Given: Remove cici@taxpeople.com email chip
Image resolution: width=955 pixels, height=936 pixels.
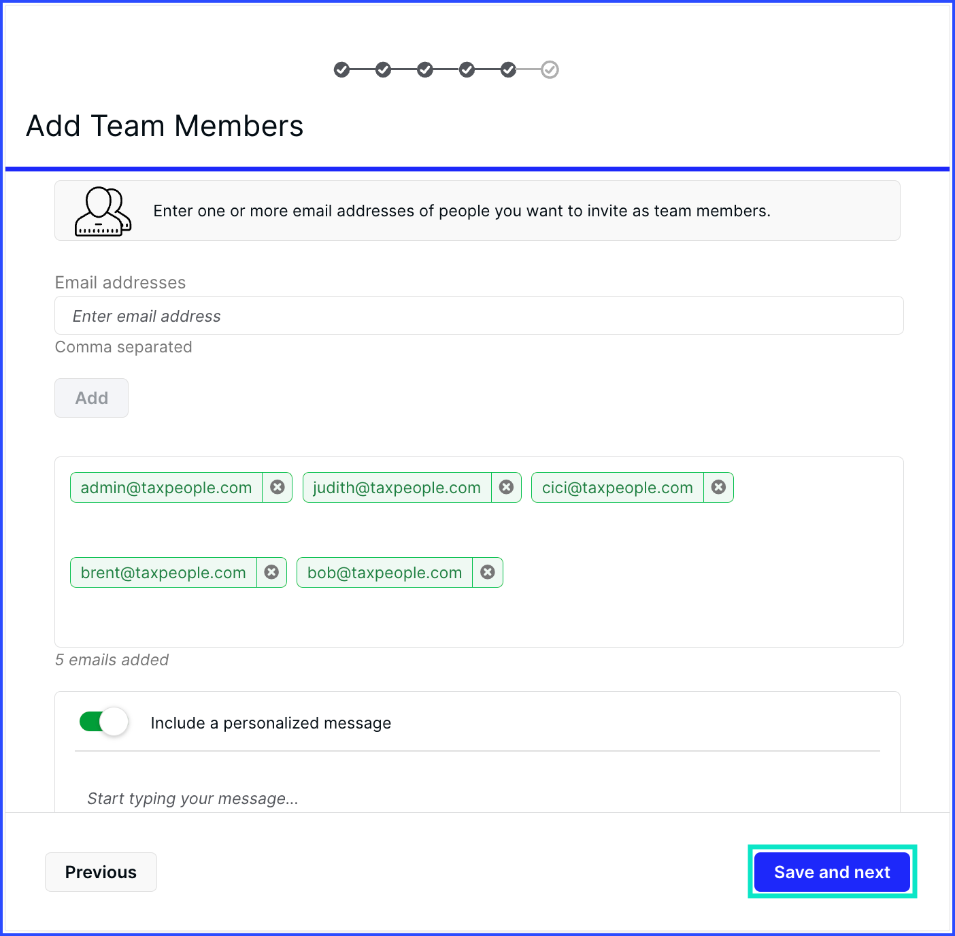Looking at the screenshot, I should tap(718, 487).
